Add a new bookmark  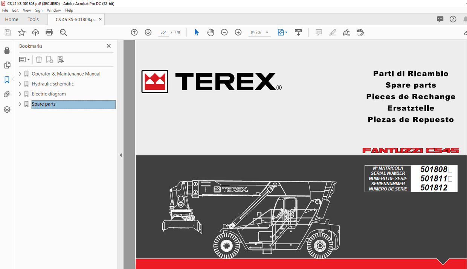49,59
